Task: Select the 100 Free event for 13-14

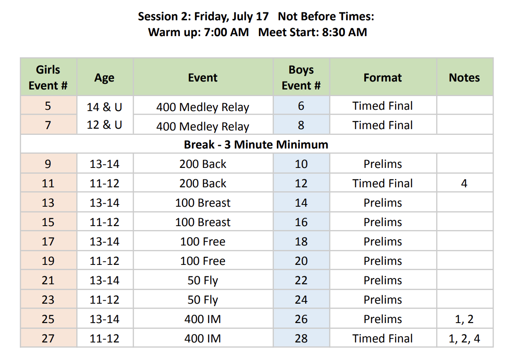Action: click(x=203, y=241)
